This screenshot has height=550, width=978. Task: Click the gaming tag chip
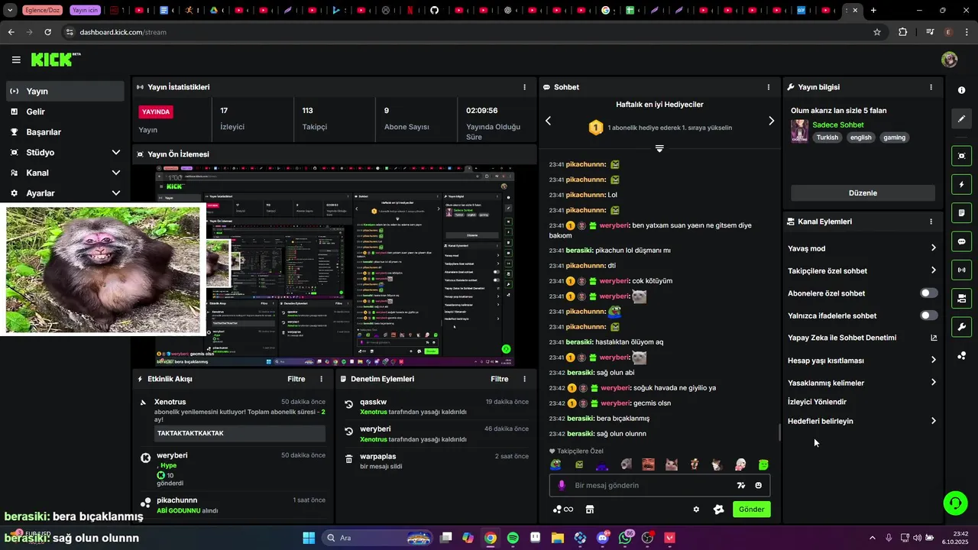pyautogui.click(x=894, y=137)
